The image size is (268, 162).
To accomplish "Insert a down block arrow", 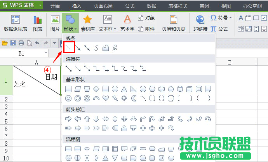I will 96,119.
